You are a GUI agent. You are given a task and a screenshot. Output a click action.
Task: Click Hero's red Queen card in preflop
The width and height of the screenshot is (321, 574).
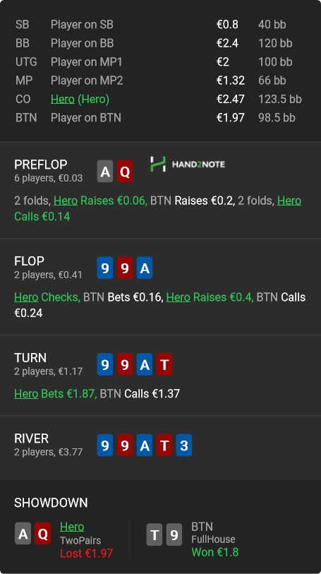[125, 172]
